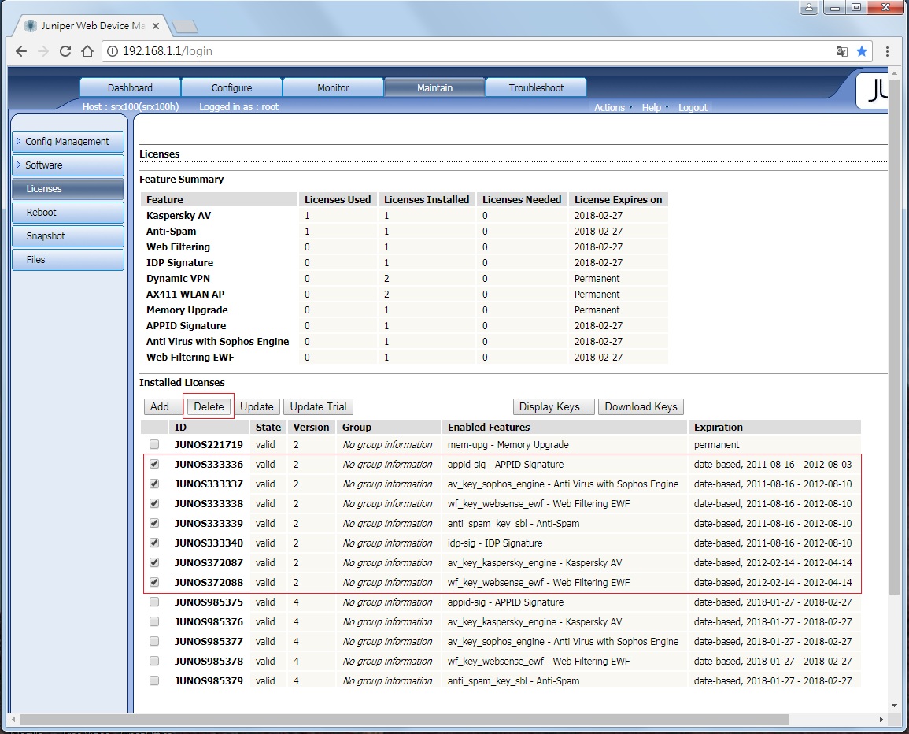This screenshot has width=909, height=734.
Task: Open a new browser tab
Action: [x=185, y=26]
